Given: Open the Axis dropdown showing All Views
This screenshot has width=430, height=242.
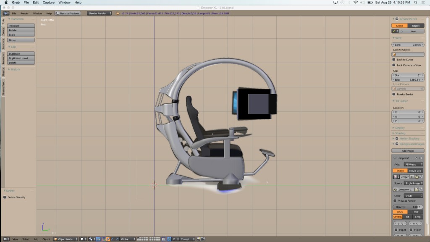Looking at the screenshot, I should [413, 164].
